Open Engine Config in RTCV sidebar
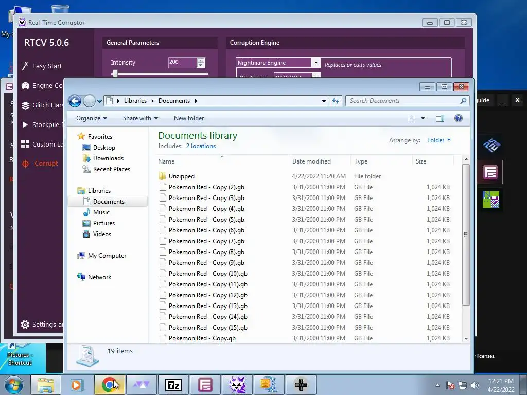Screen dimensions: 527x395 [42, 86]
